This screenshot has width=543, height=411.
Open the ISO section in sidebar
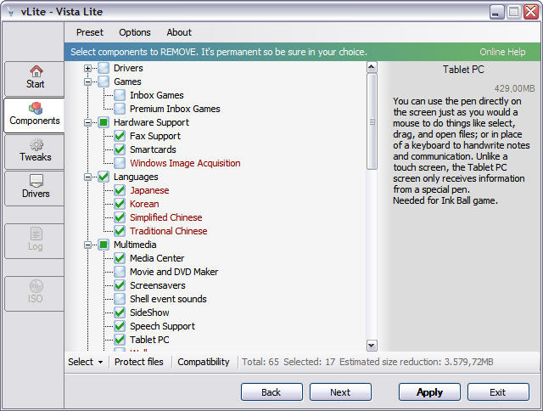coord(34,294)
